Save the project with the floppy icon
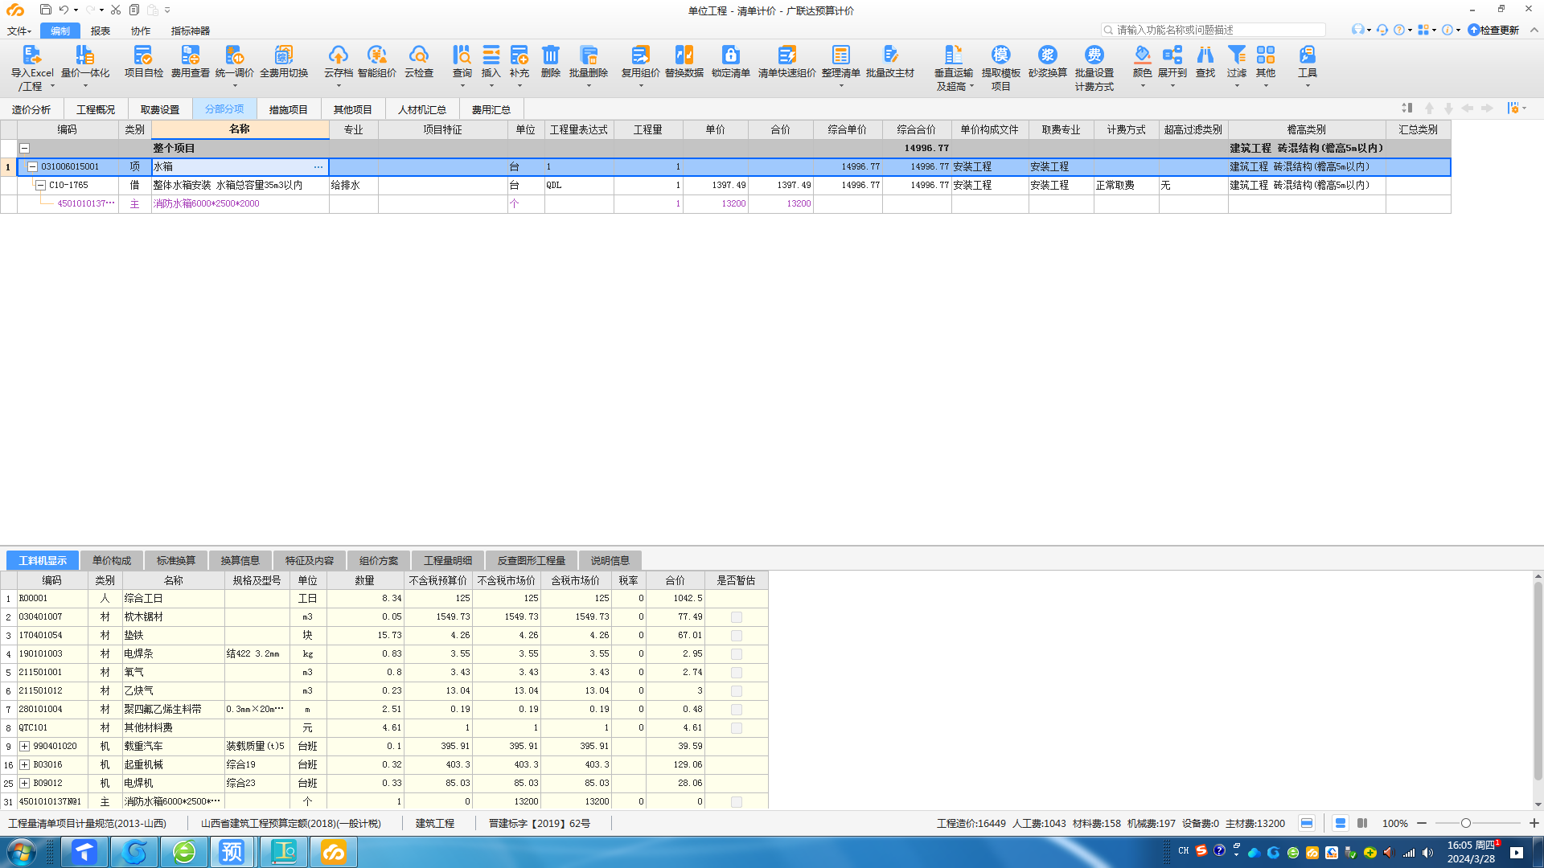 pos(45,10)
